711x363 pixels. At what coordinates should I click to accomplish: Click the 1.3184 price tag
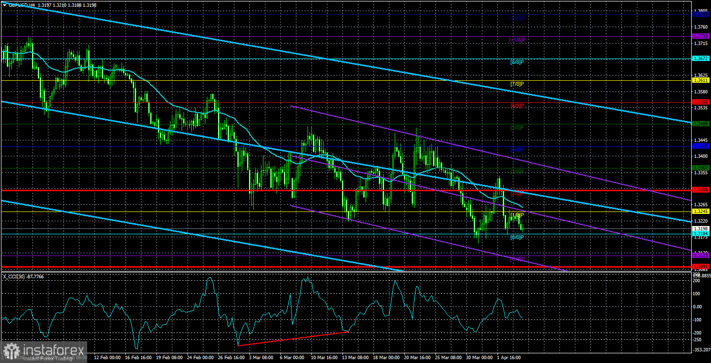(x=701, y=234)
